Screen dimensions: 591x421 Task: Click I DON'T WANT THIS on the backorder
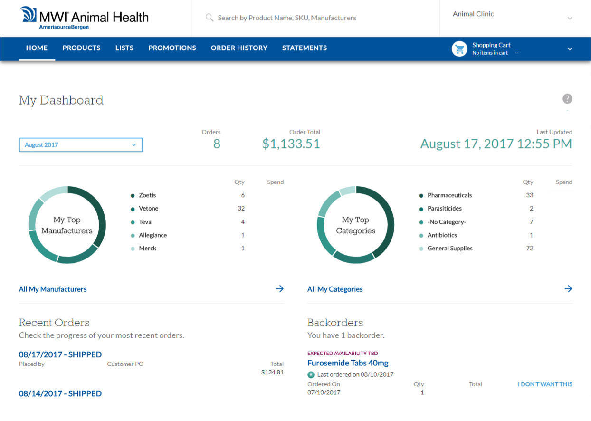(545, 384)
